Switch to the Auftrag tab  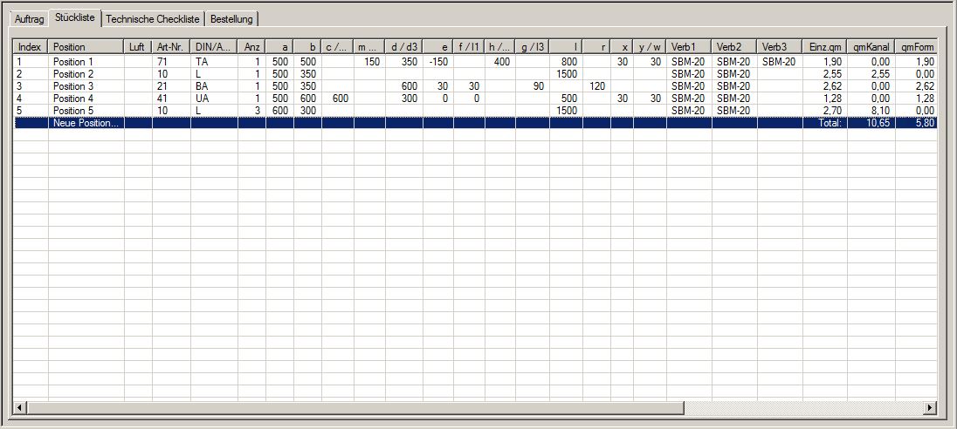[30, 18]
